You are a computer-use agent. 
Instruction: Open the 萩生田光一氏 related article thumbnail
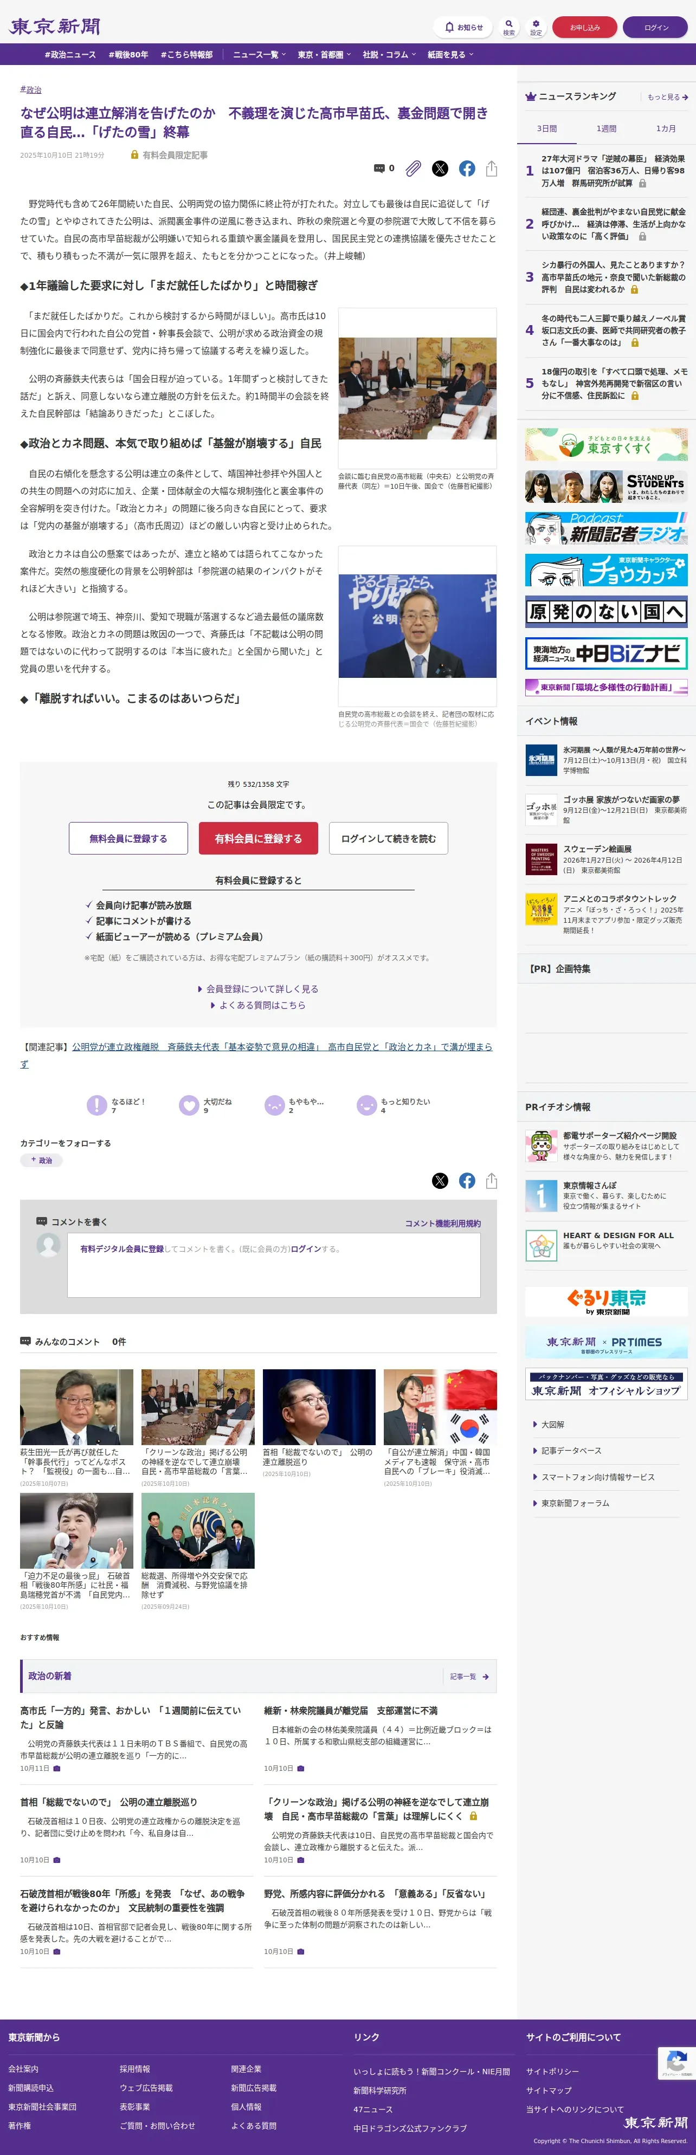tap(76, 1407)
